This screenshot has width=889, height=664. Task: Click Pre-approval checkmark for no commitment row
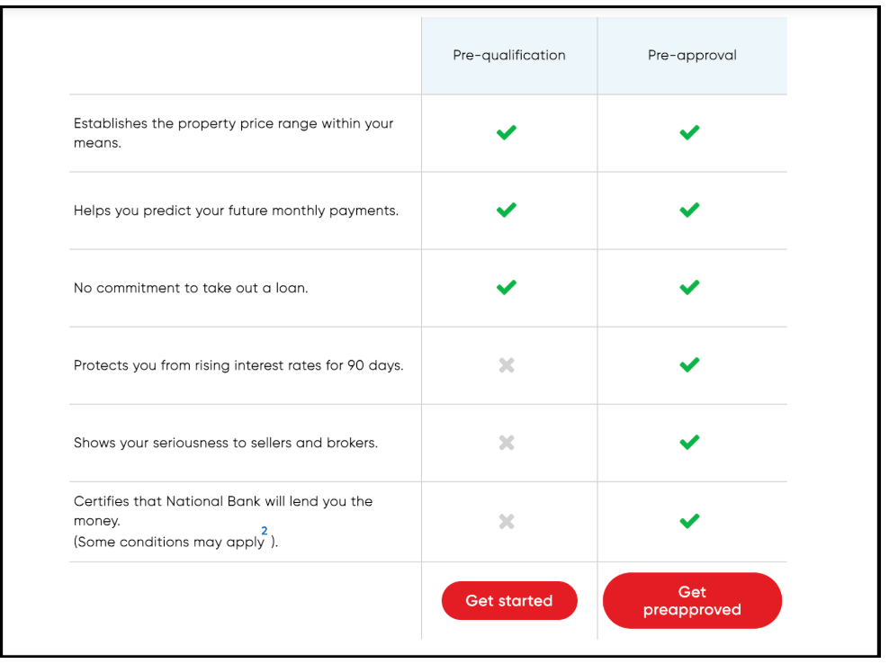click(x=689, y=287)
